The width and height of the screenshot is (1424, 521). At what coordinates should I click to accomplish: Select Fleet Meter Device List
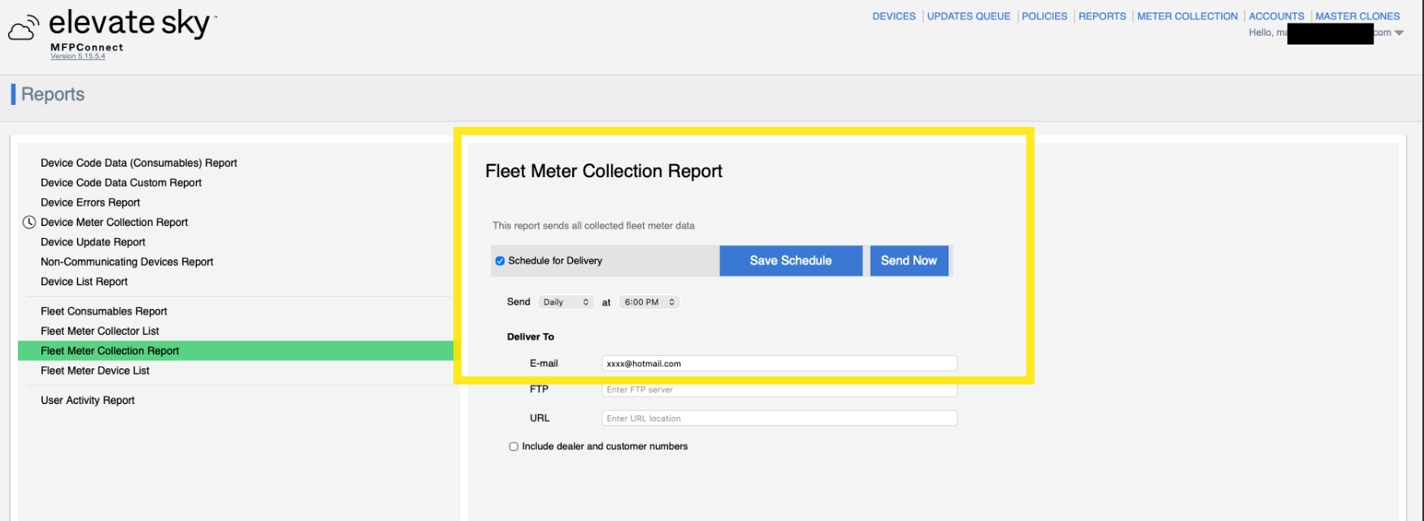click(95, 371)
